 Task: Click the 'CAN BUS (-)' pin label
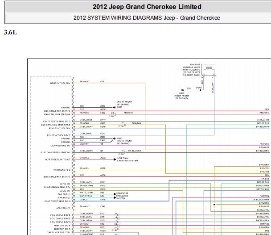pos(64,197)
